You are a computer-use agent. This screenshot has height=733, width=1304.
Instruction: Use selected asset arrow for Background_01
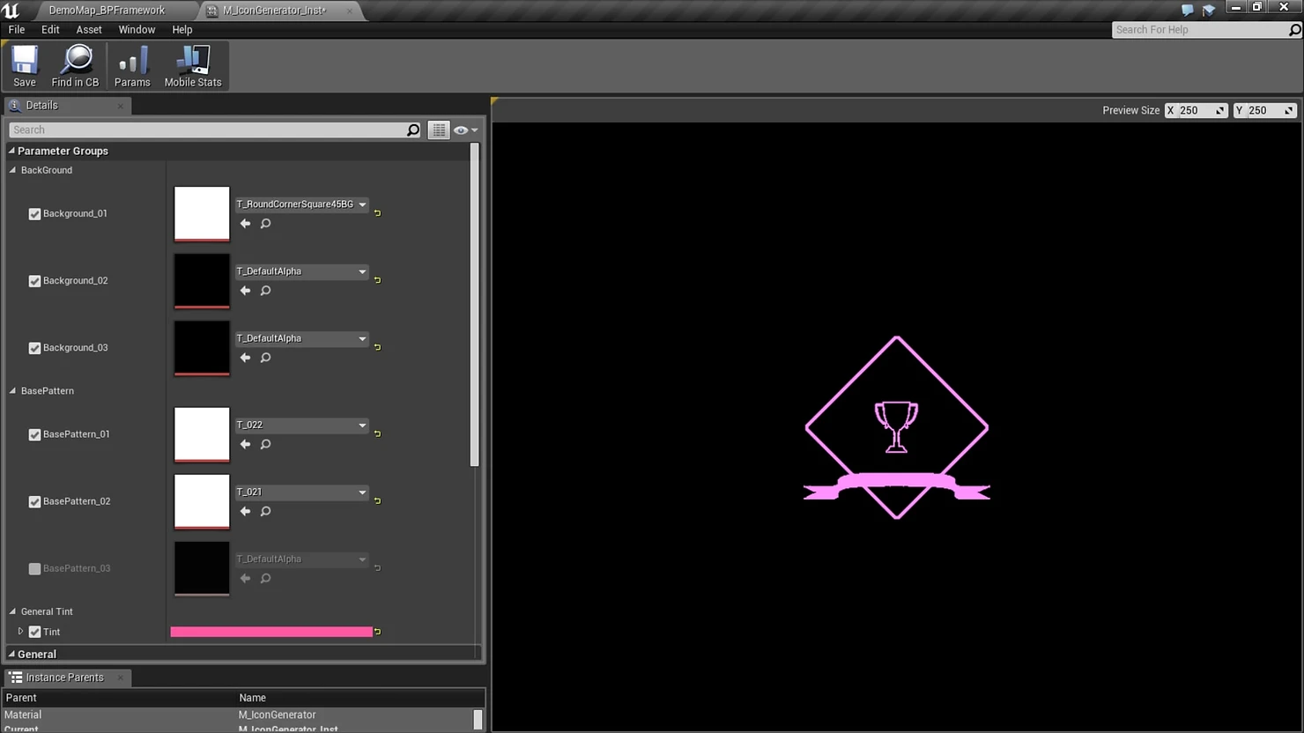coord(245,224)
